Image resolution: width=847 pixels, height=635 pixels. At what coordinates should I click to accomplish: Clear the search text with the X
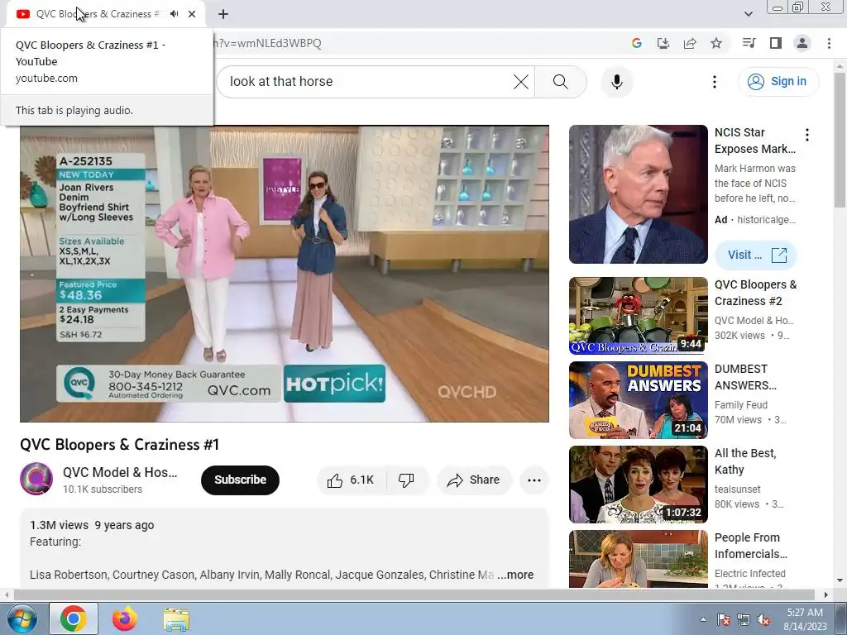click(521, 82)
